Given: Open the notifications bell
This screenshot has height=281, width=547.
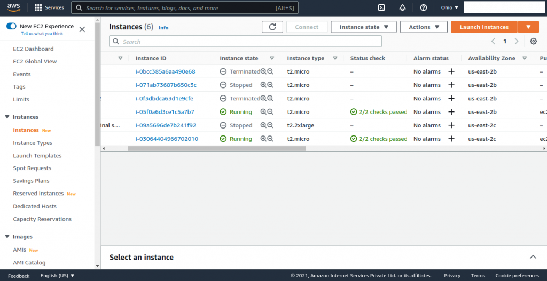Looking at the screenshot, I should tap(403, 7).
